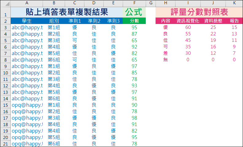The width and height of the screenshot is (243, 147).
Task: Click the 準則2 header cell
Action: click(x=94, y=21)
